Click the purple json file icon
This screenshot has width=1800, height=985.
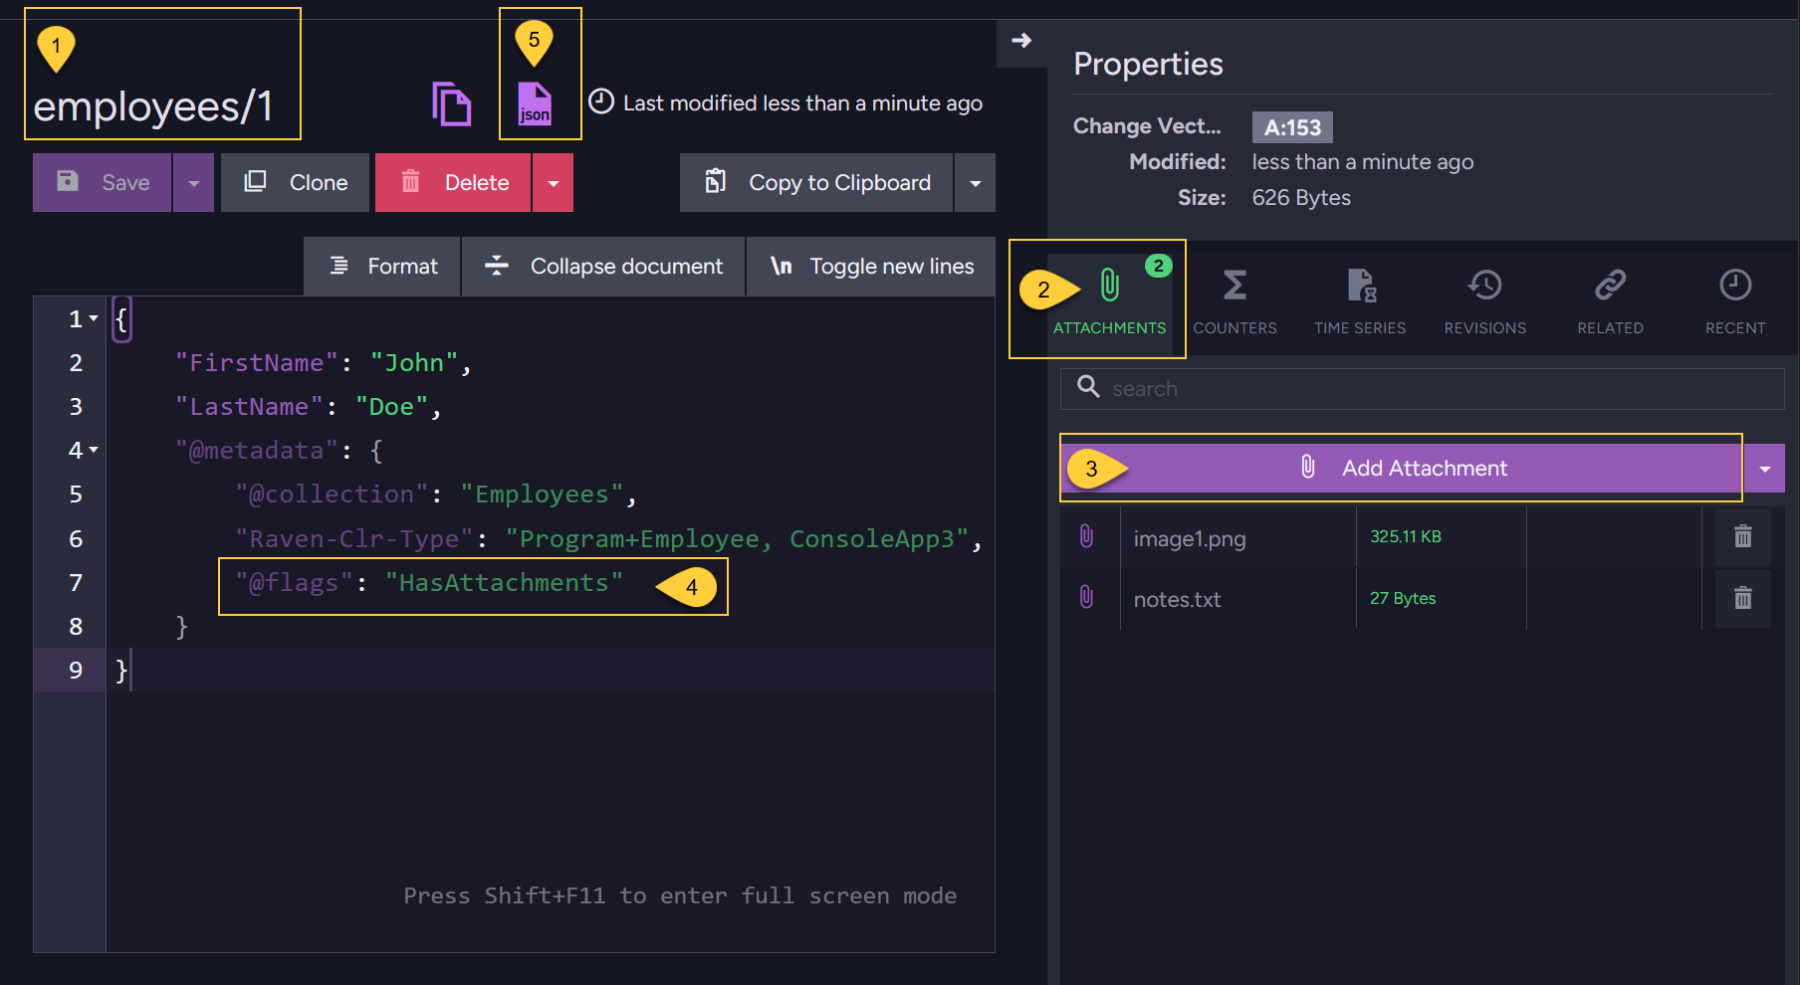535,103
